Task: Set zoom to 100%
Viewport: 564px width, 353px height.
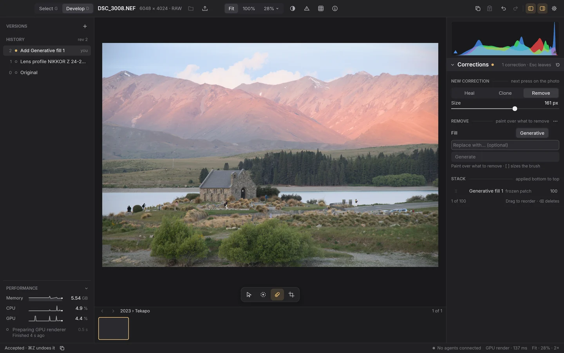Action: click(249, 9)
